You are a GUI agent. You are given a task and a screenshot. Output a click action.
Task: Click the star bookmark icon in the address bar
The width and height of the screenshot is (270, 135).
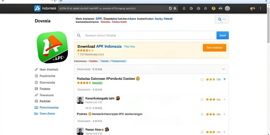175,8
